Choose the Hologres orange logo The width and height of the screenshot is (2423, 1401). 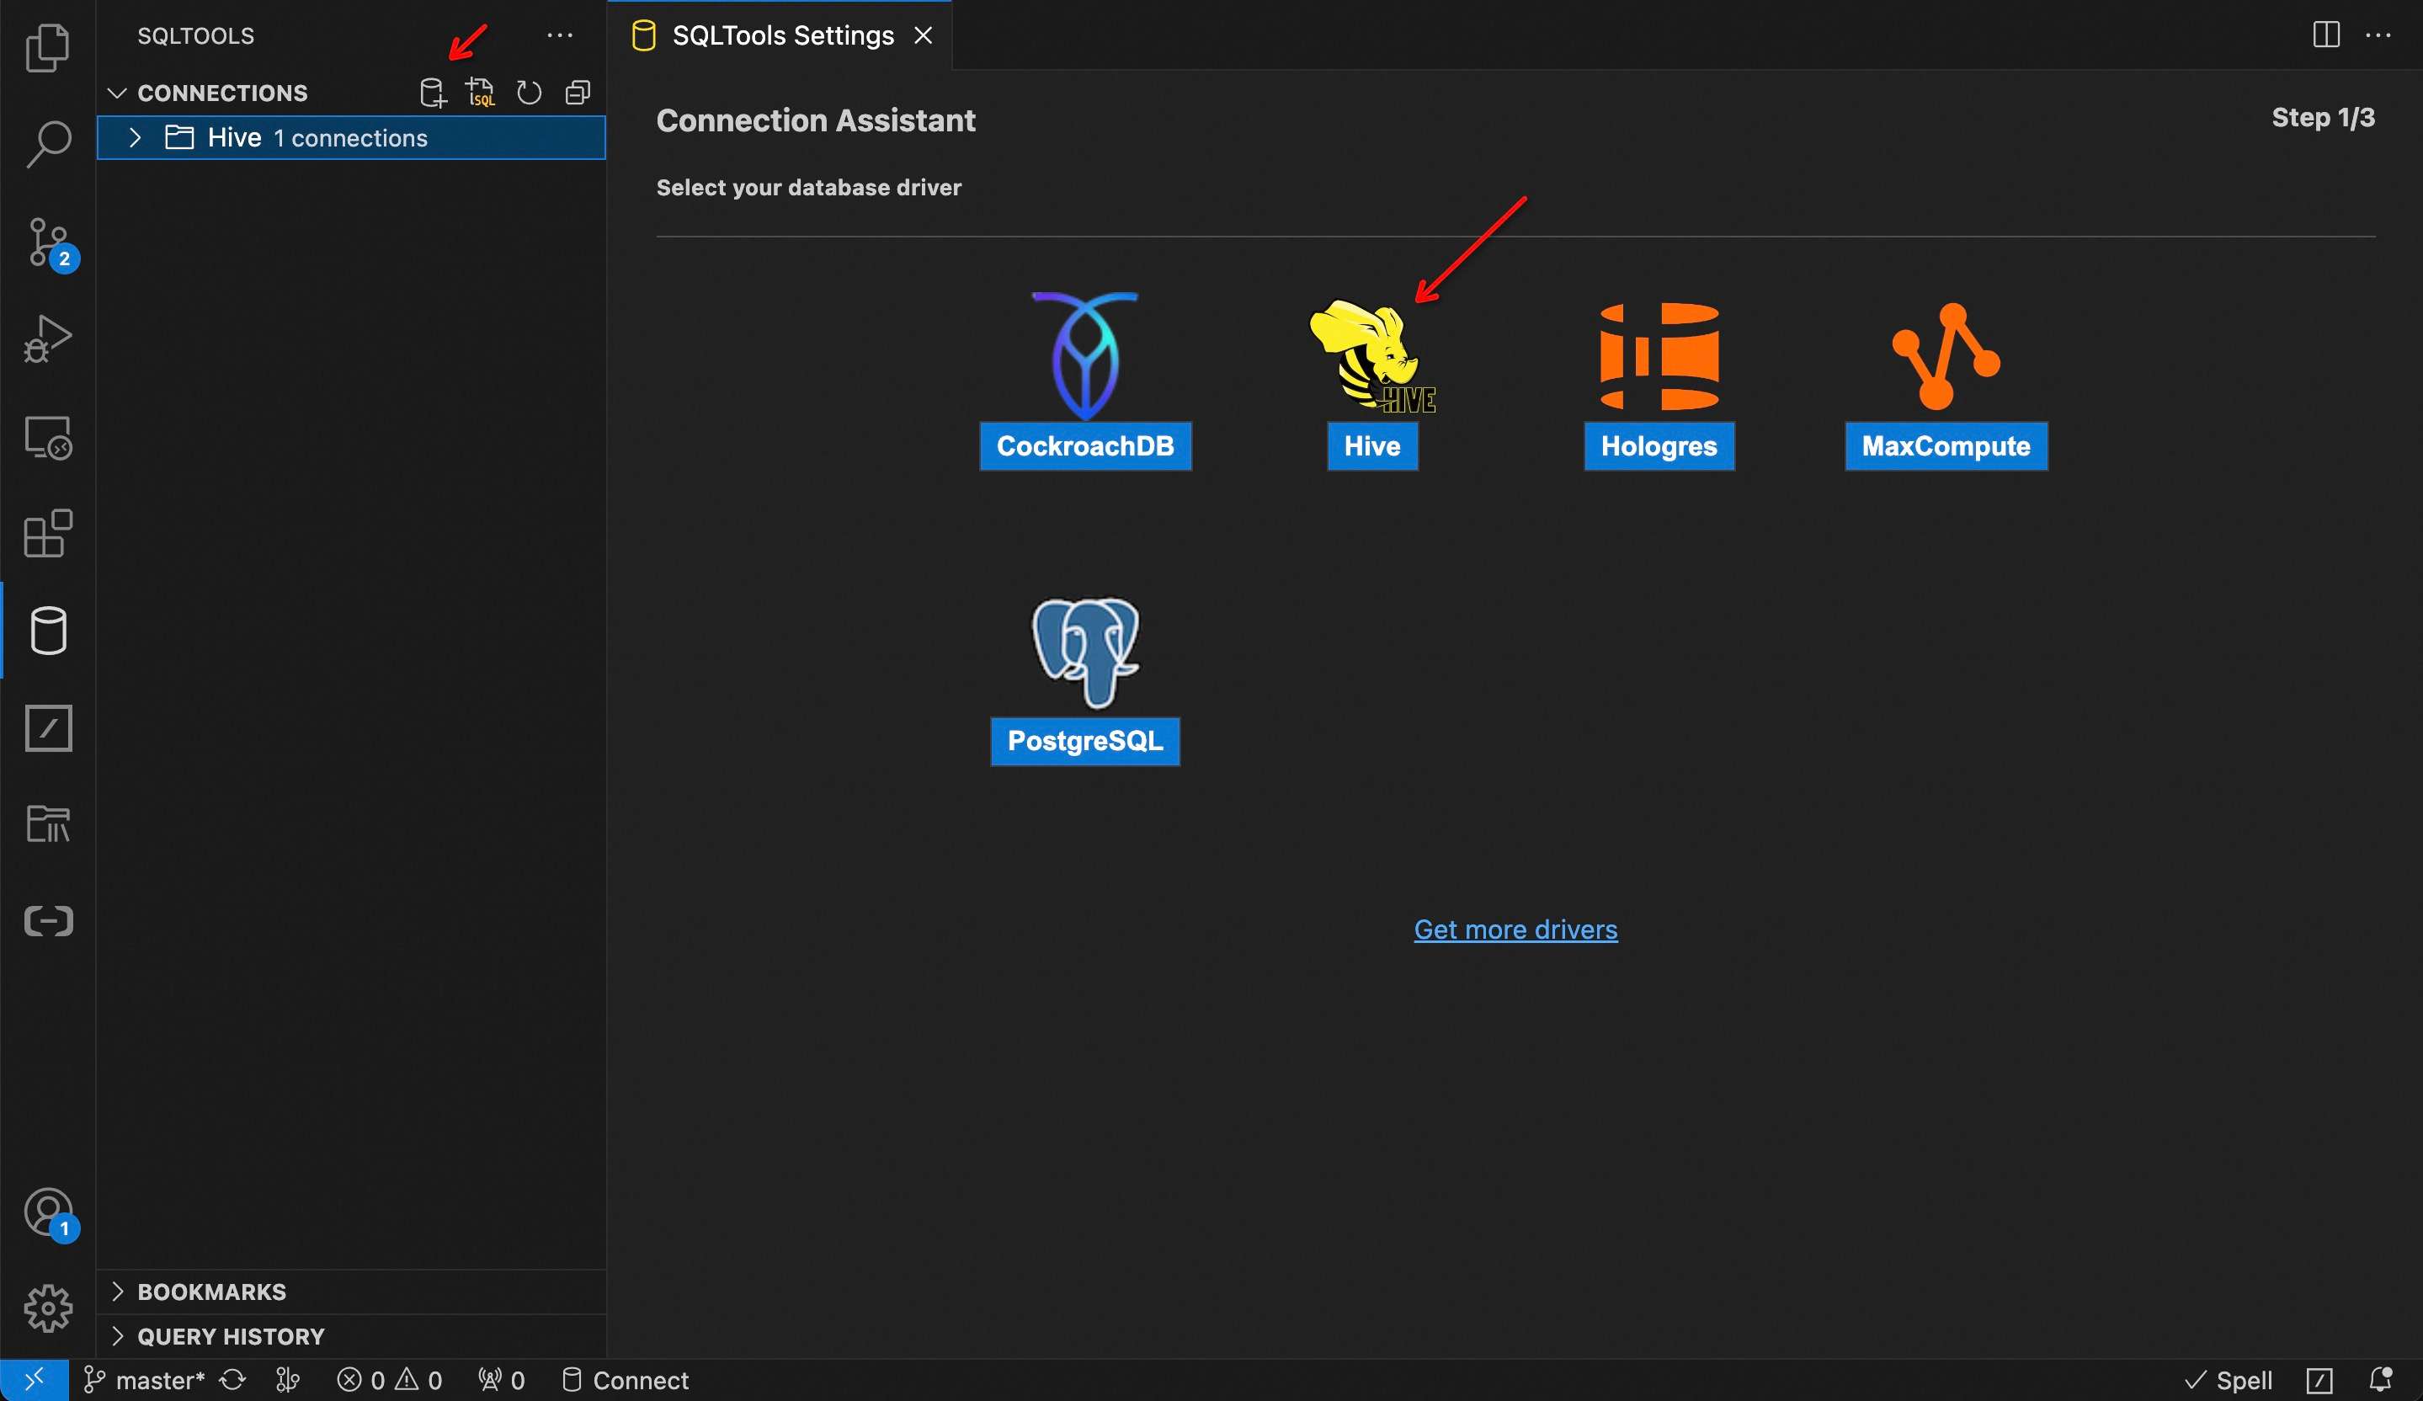pyautogui.click(x=1659, y=356)
